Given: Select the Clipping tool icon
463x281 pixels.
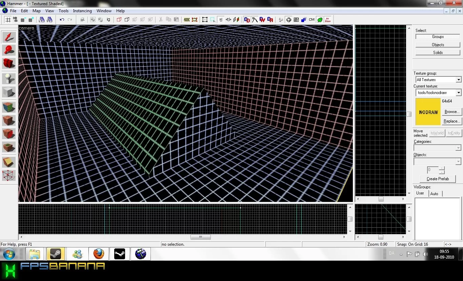Looking at the screenshot, I should point(9,162).
